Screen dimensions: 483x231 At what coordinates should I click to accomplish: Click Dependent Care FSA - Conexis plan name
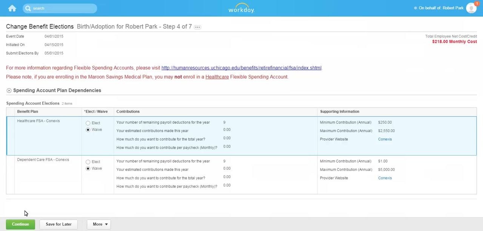[x=43, y=160]
